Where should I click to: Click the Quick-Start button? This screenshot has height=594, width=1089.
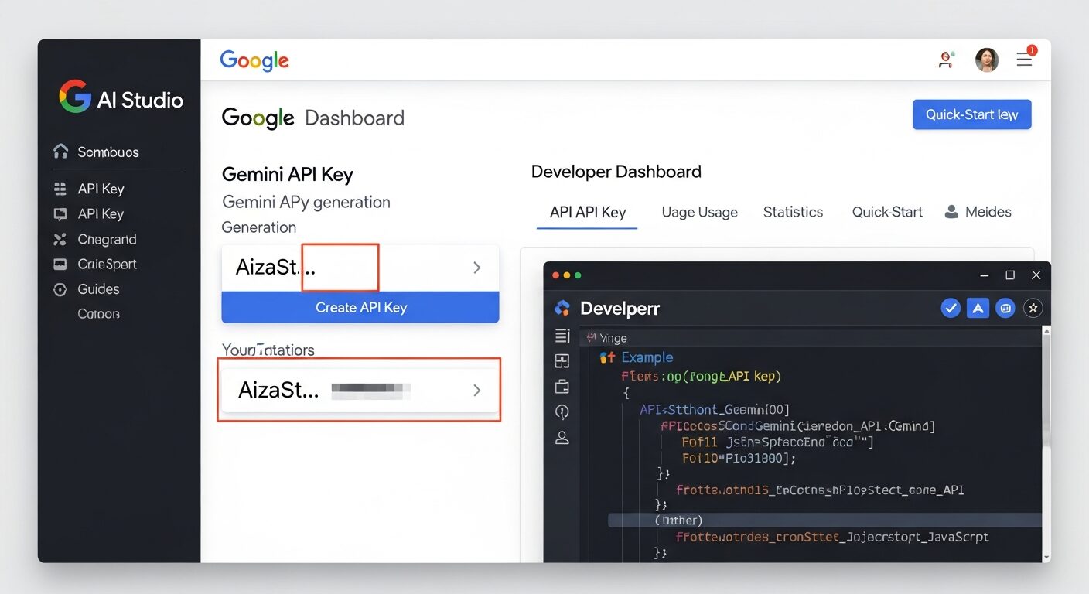[972, 114]
